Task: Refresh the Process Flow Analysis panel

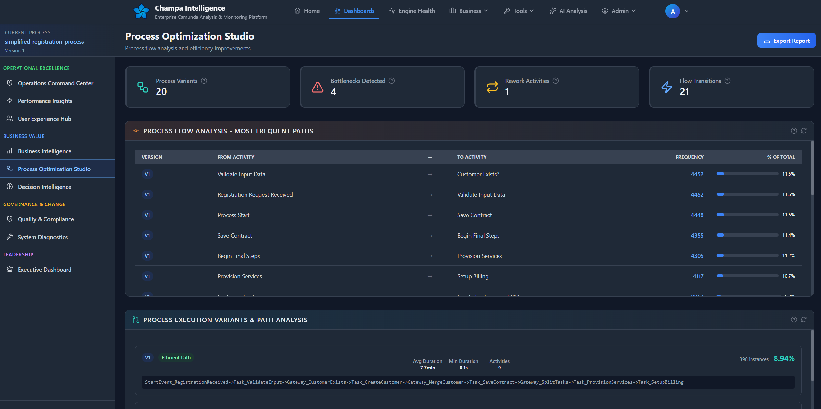Action: (x=804, y=131)
